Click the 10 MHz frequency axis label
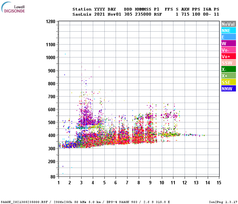This screenshot has width=238, height=204. pos(162,183)
